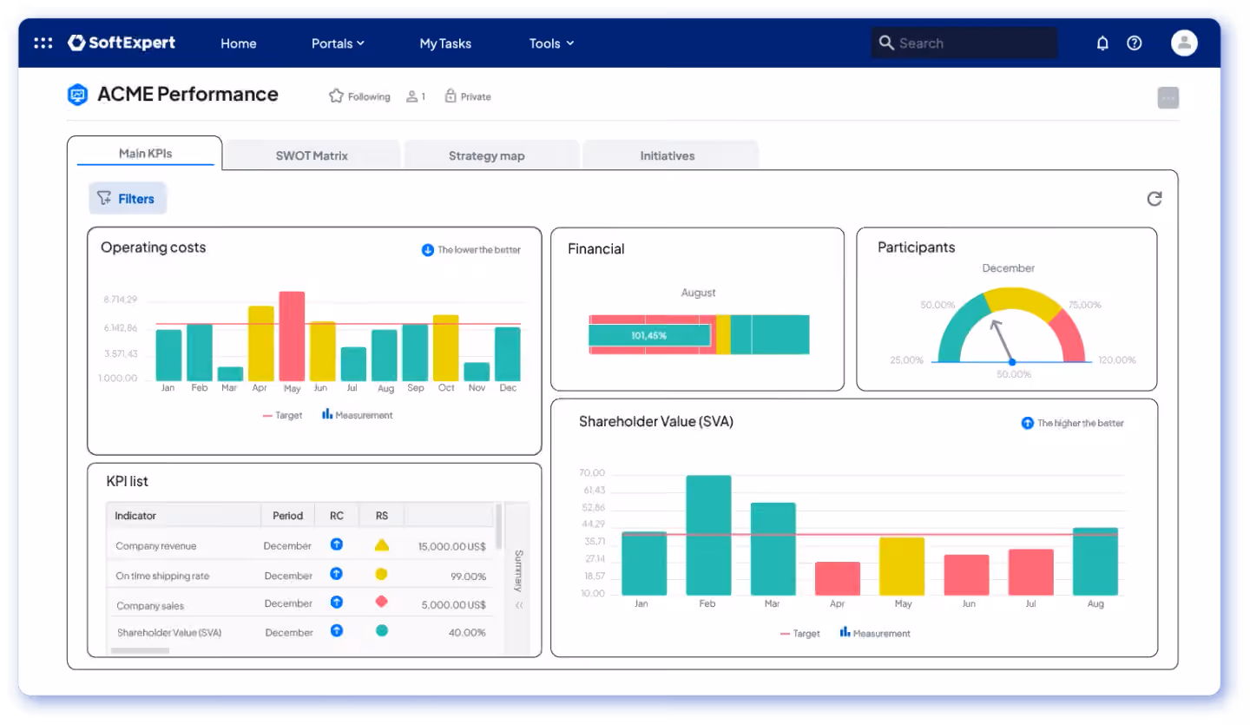Click the Company sales red diamond status

click(x=381, y=602)
